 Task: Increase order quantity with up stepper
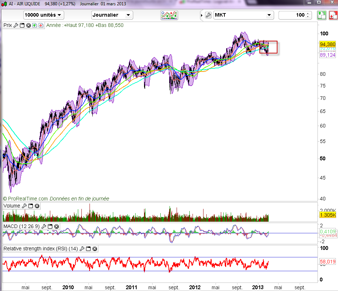308,13
